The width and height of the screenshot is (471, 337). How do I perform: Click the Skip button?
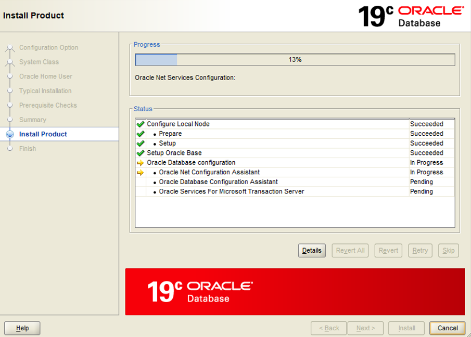pyautogui.click(x=448, y=250)
